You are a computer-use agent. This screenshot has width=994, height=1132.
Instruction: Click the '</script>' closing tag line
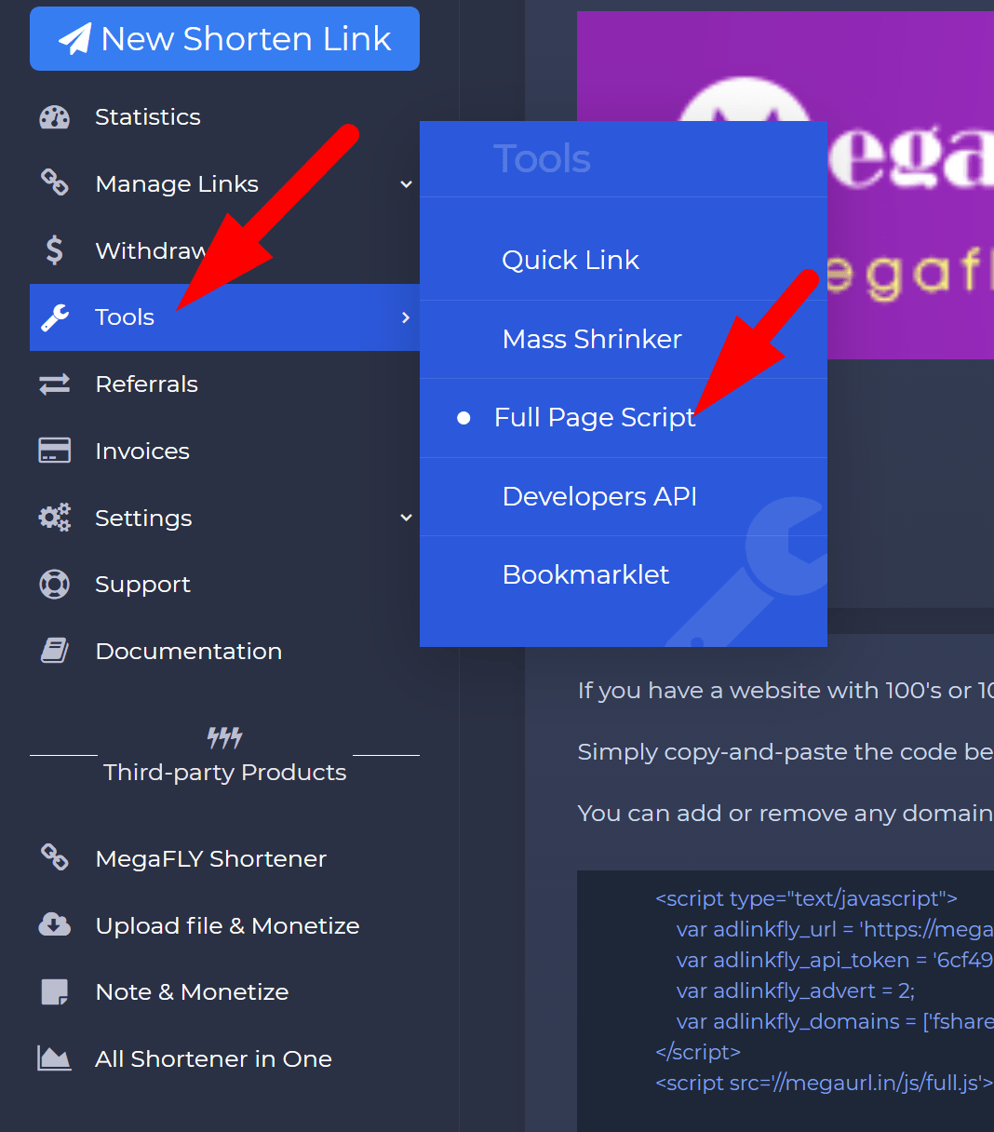pos(698,1052)
